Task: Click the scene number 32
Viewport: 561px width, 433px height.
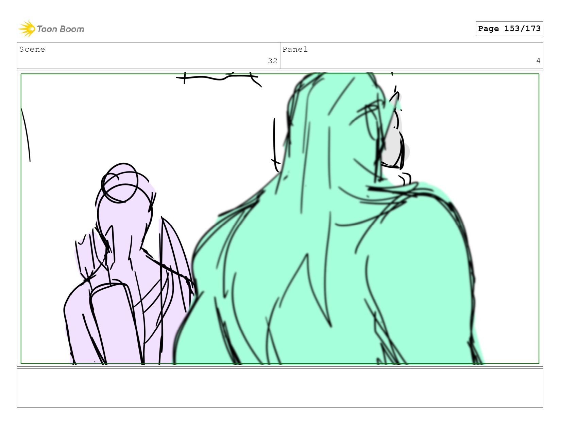Action: tap(273, 61)
